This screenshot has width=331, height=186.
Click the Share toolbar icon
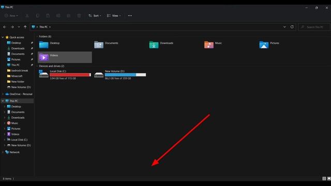coord(69,16)
